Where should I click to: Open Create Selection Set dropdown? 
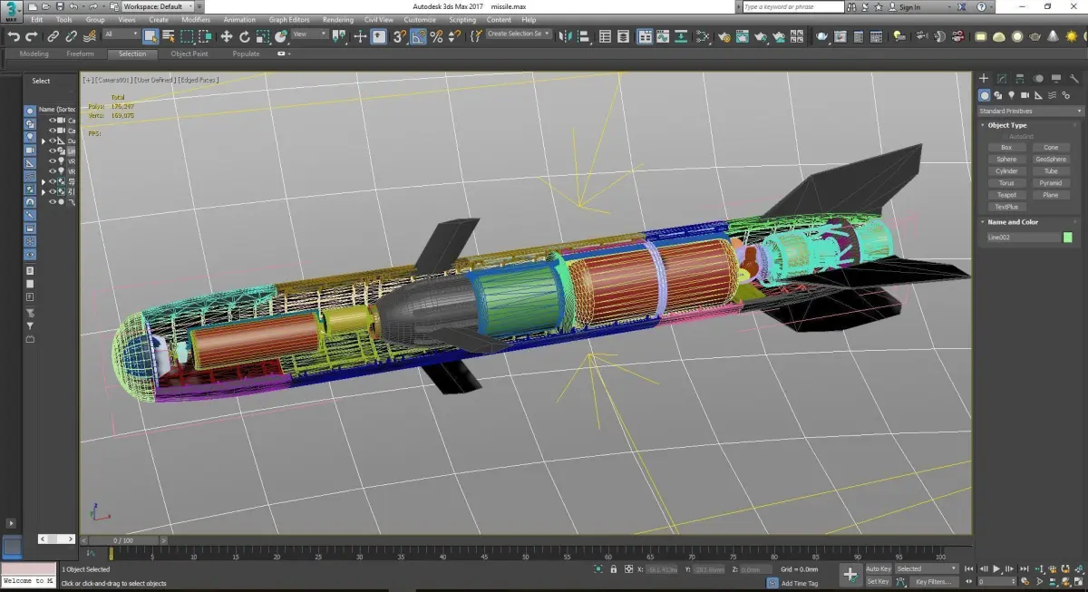coord(519,34)
